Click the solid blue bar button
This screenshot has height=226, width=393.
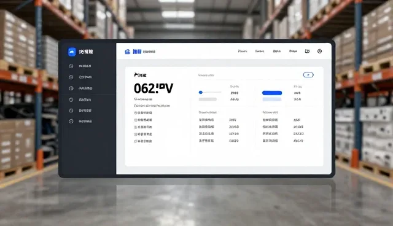click(x=272, y=93)
